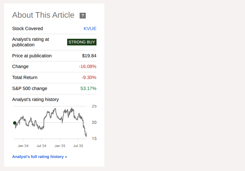Click the KVUE stock ticker link

pos(90,28)
